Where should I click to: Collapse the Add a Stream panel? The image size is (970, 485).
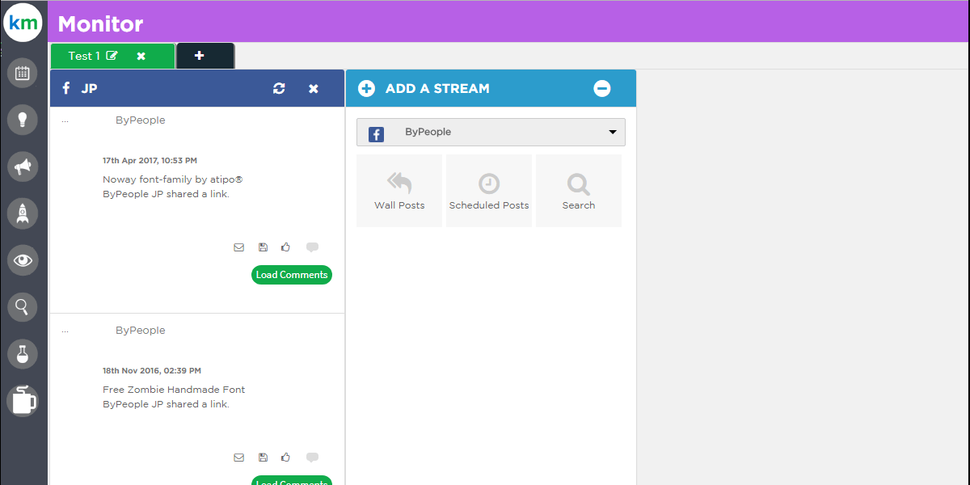tap(602, 88)
